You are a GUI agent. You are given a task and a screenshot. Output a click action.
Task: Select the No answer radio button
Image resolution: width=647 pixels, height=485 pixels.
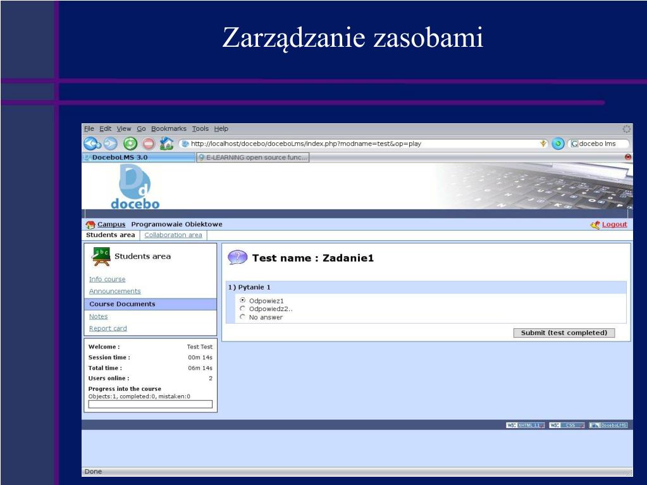point(243,317)
